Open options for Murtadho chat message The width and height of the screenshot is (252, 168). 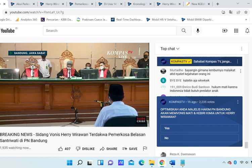coord(241,71)
